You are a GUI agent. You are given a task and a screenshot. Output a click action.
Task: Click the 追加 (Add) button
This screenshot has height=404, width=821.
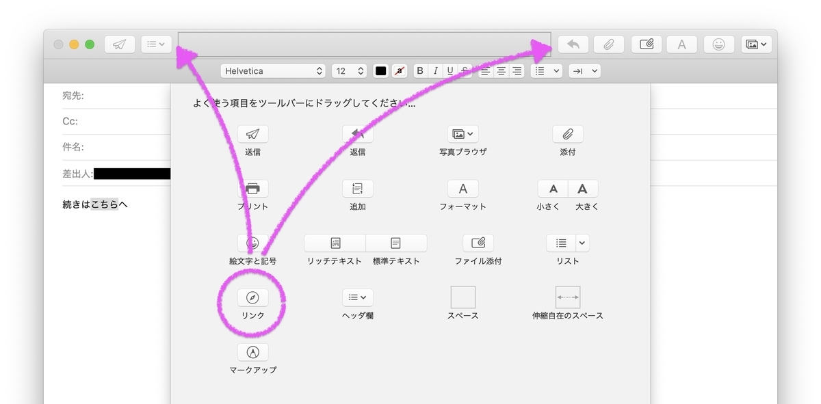point(357,188)
